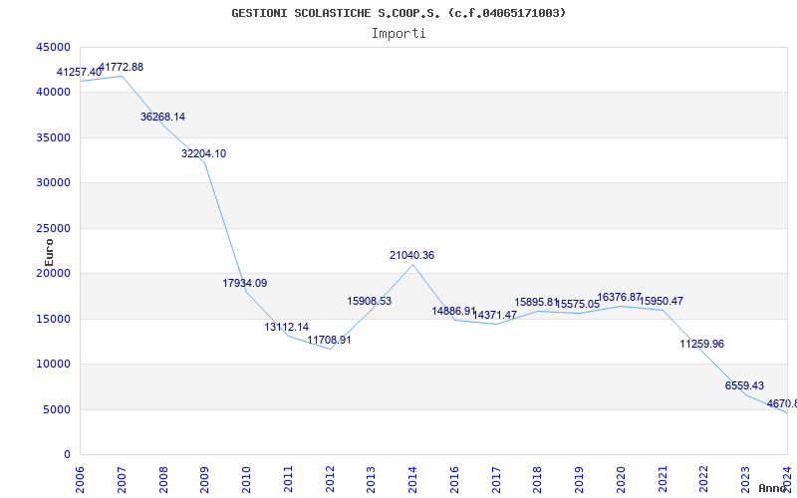797x498 pixels.
Task: Select the data label 6559.43
Action: tap(744, 385)
